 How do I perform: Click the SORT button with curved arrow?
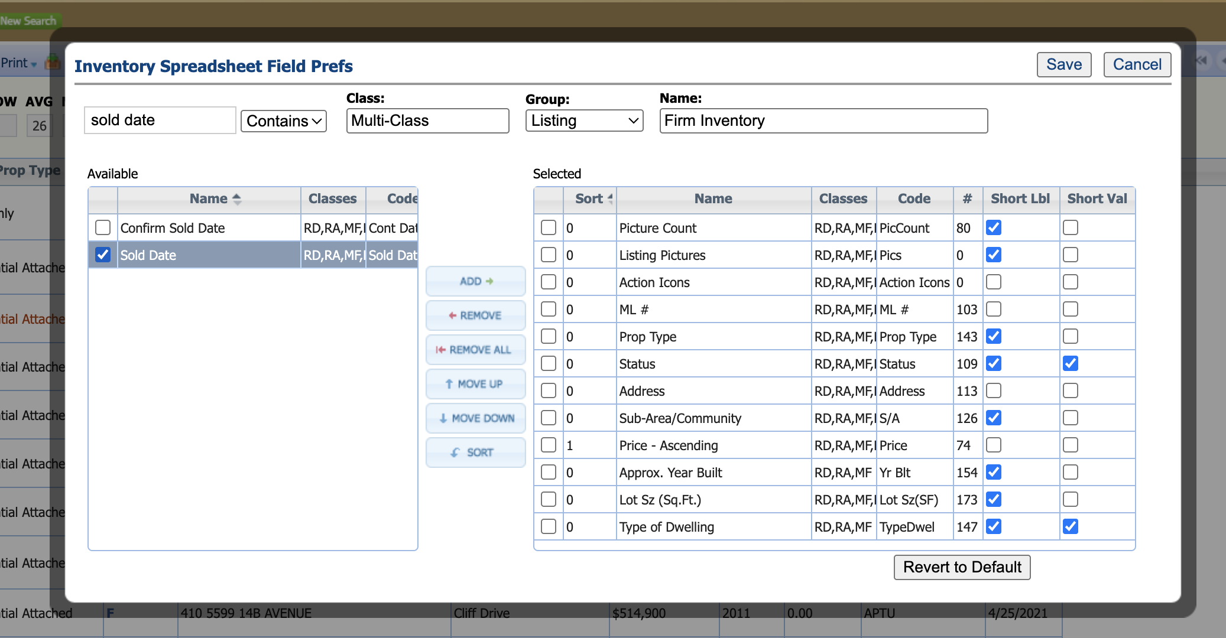click(x=476, y=453)
